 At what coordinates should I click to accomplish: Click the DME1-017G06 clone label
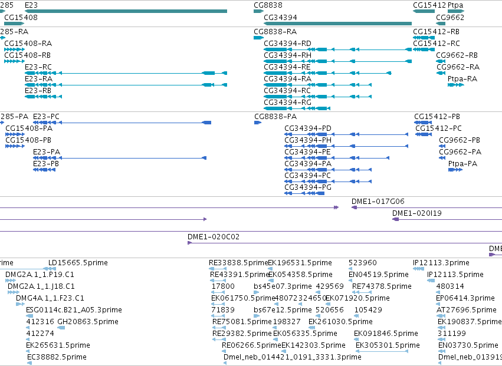click(378, 201)
